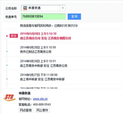Click the 快件已到达江苏南京公司 entry
The width and height of the screenshot is (123, 114).
[x=36, y=52]
